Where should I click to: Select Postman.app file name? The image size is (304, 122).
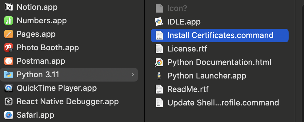click(41, 61)
